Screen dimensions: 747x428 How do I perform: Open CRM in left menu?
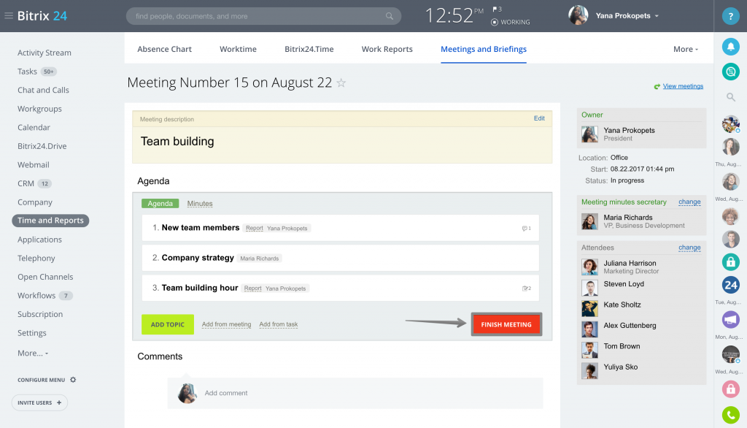pyautogui.click(x=26, y=184)
